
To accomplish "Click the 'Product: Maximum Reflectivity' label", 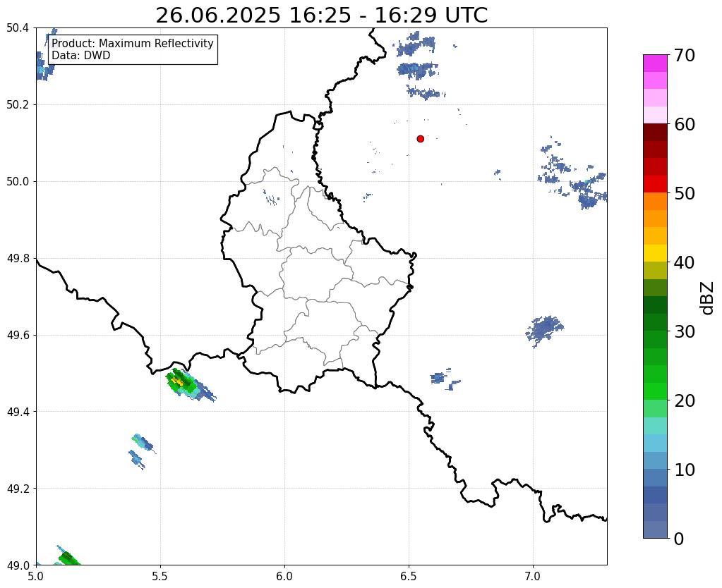I will coord(133,43).
